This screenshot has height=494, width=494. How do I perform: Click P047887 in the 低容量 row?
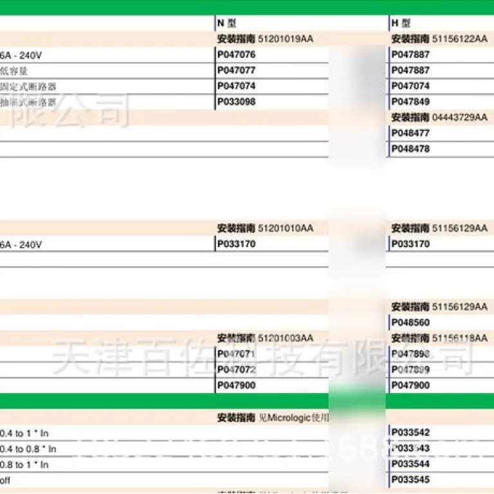[410, 70]
